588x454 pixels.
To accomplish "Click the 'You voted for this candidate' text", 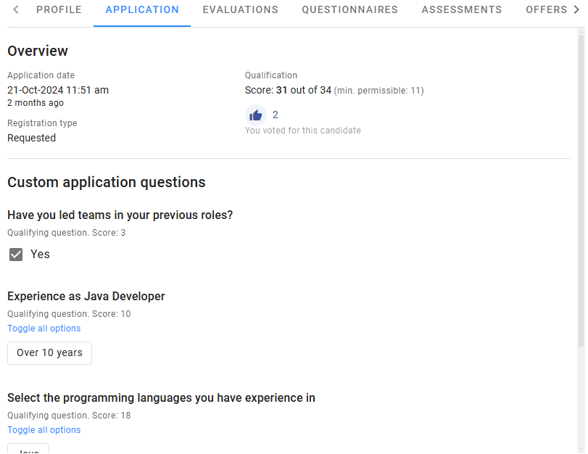I will click(x=302, y=130).
